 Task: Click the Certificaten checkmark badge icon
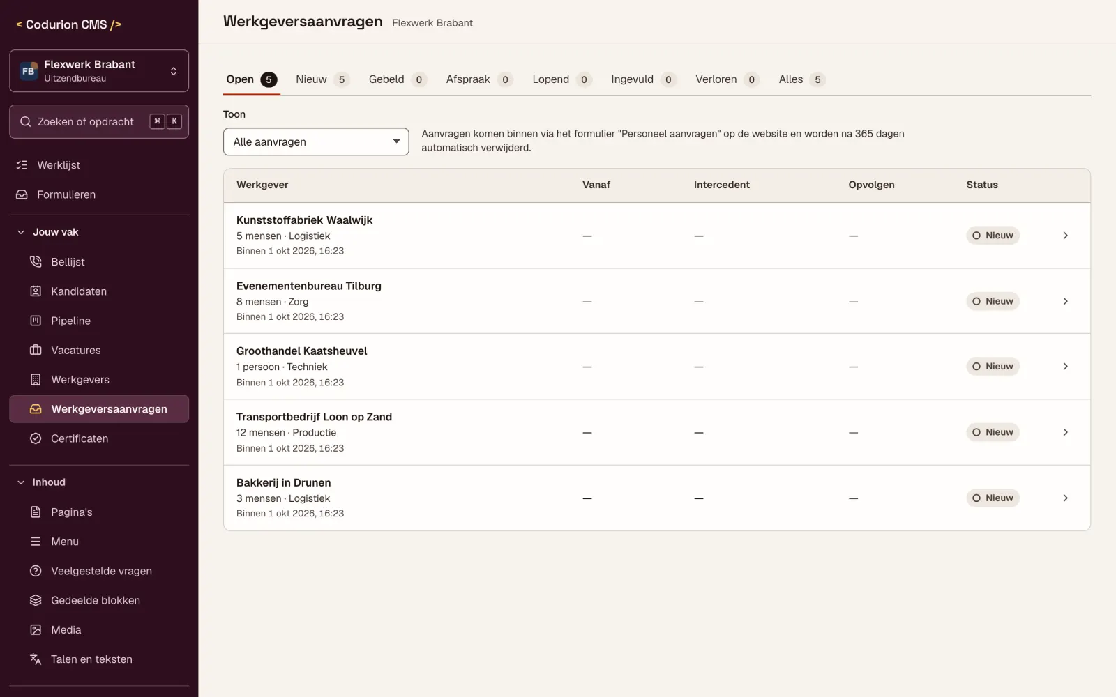(x=36, y=438)
